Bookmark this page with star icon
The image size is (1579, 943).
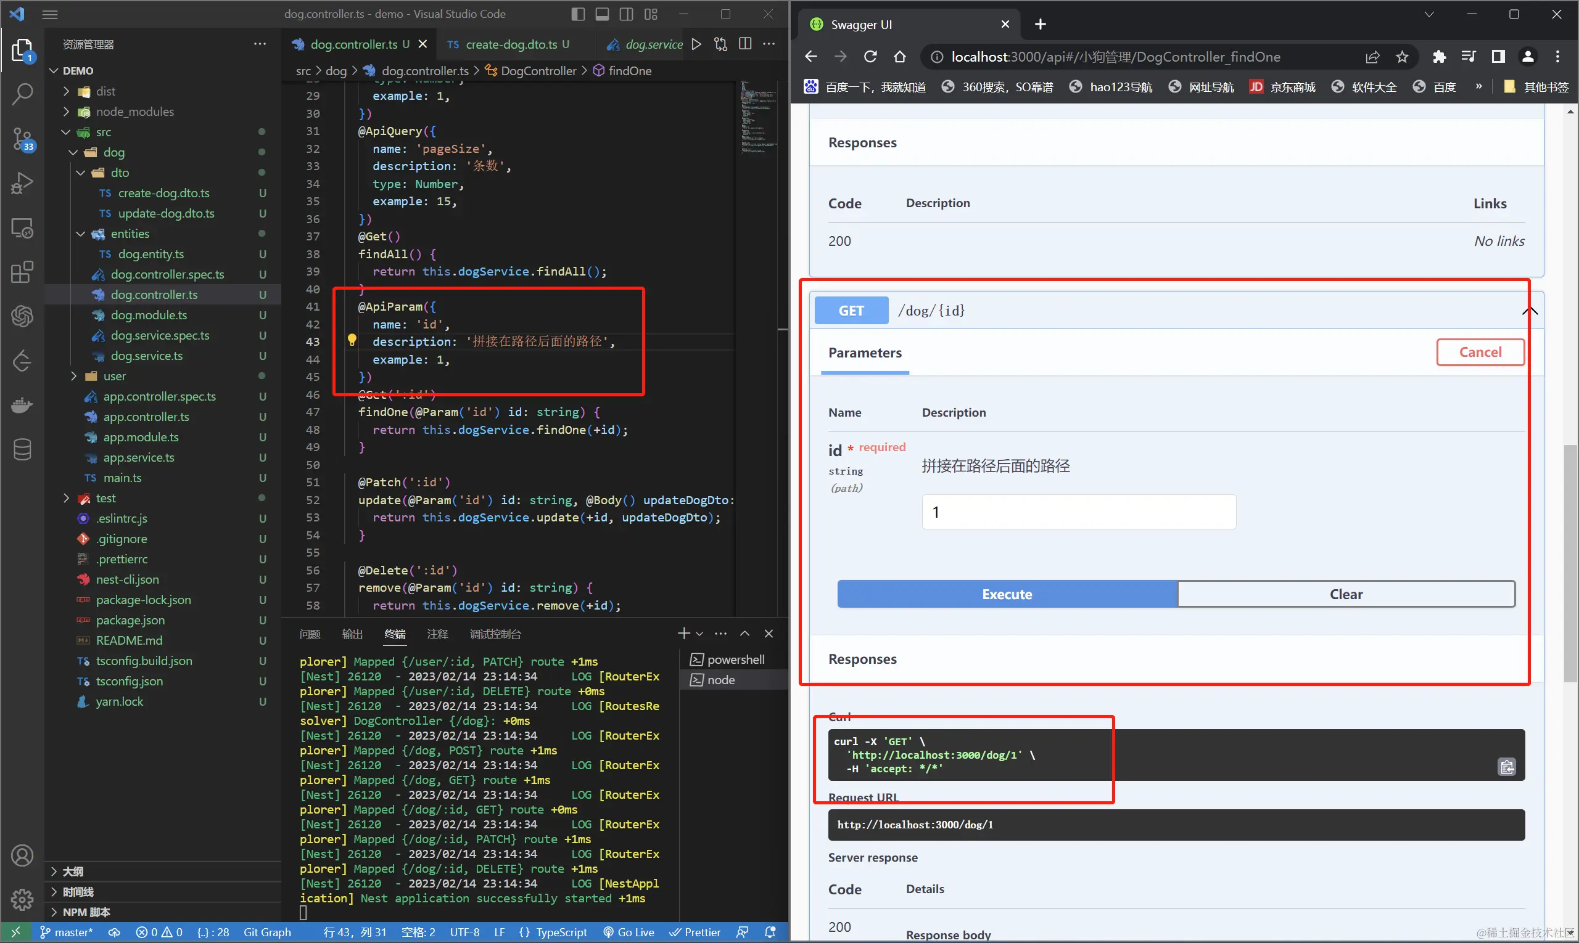point(1402,57)
